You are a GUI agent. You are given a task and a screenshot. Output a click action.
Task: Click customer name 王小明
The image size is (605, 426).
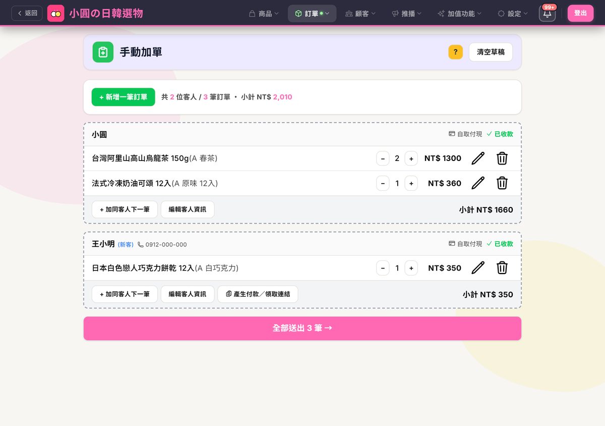pos(103,244)
